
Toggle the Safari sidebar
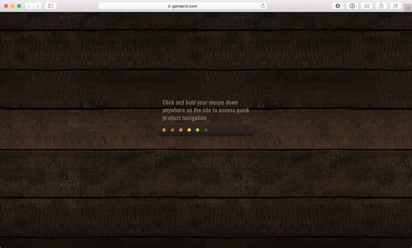click(51, 6)
